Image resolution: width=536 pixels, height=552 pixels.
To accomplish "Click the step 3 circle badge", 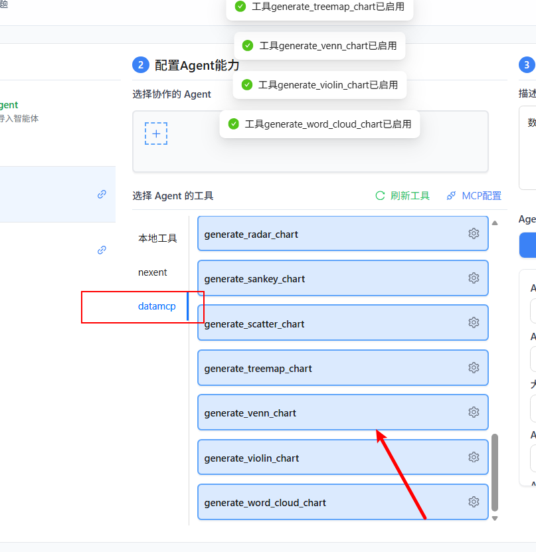I will pos(527,65).
